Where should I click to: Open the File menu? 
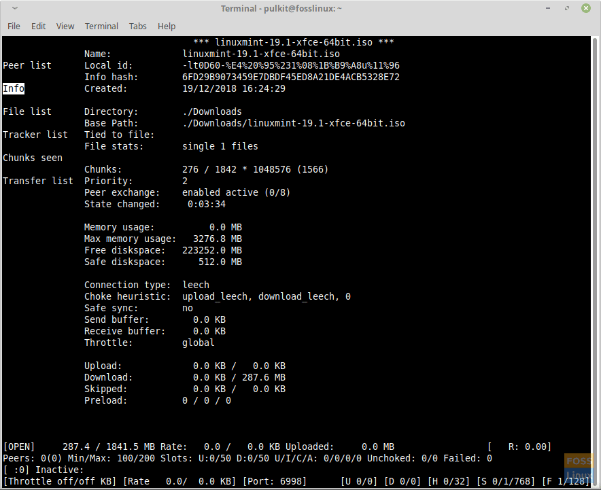[14, 26]
